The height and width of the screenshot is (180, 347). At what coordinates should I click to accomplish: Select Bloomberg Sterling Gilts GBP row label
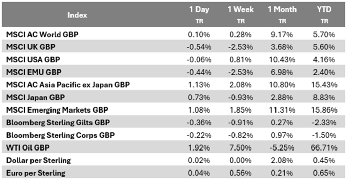tap(58, 123)
